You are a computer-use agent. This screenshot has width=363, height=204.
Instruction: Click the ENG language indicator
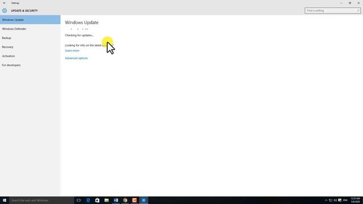click(345, 200)
